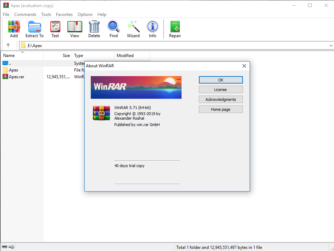Maximize the main WinRAR window
The image size is (334, 251).
point(310,5)
